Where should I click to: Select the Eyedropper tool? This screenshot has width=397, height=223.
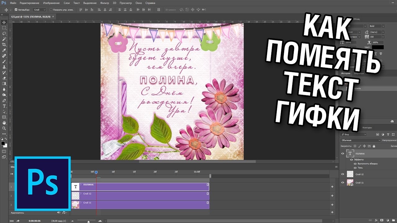pos(4,50)
